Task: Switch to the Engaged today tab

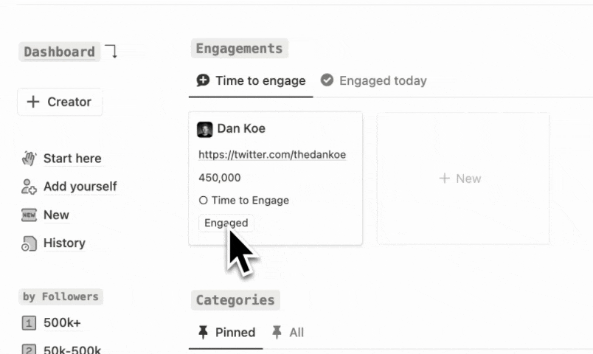Action: pos(374,80)
